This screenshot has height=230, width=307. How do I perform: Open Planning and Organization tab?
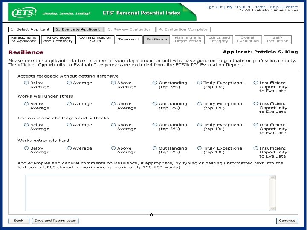188,40
